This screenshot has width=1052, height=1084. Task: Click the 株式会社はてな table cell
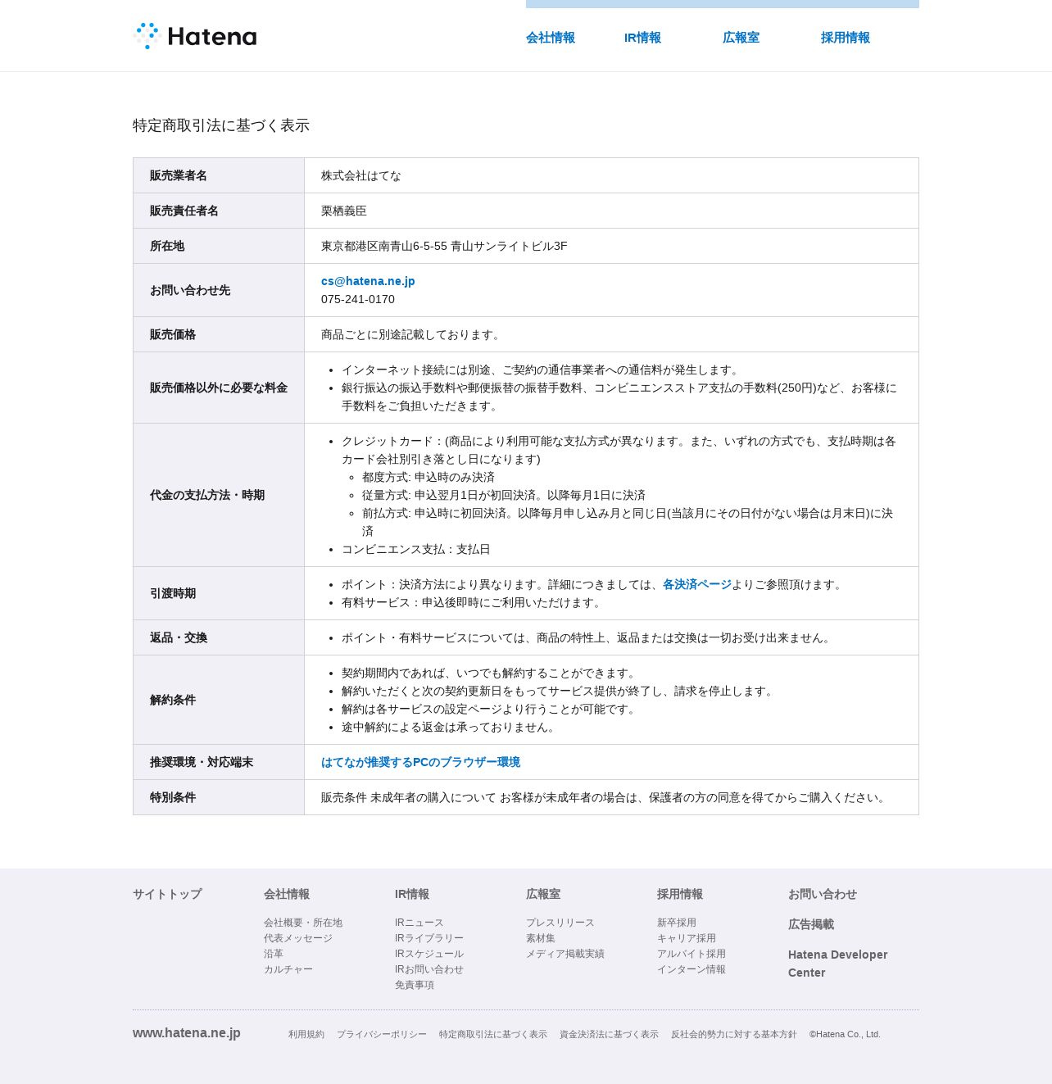point(611,175)
